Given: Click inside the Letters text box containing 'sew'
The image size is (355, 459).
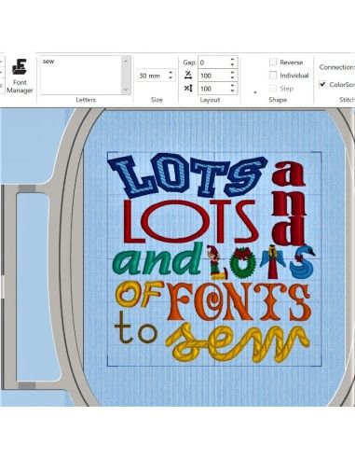Looking at the screenshot, I should point(81,76).
